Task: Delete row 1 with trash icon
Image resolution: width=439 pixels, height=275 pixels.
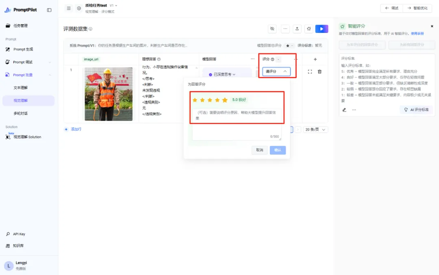Action: point(320,72)
